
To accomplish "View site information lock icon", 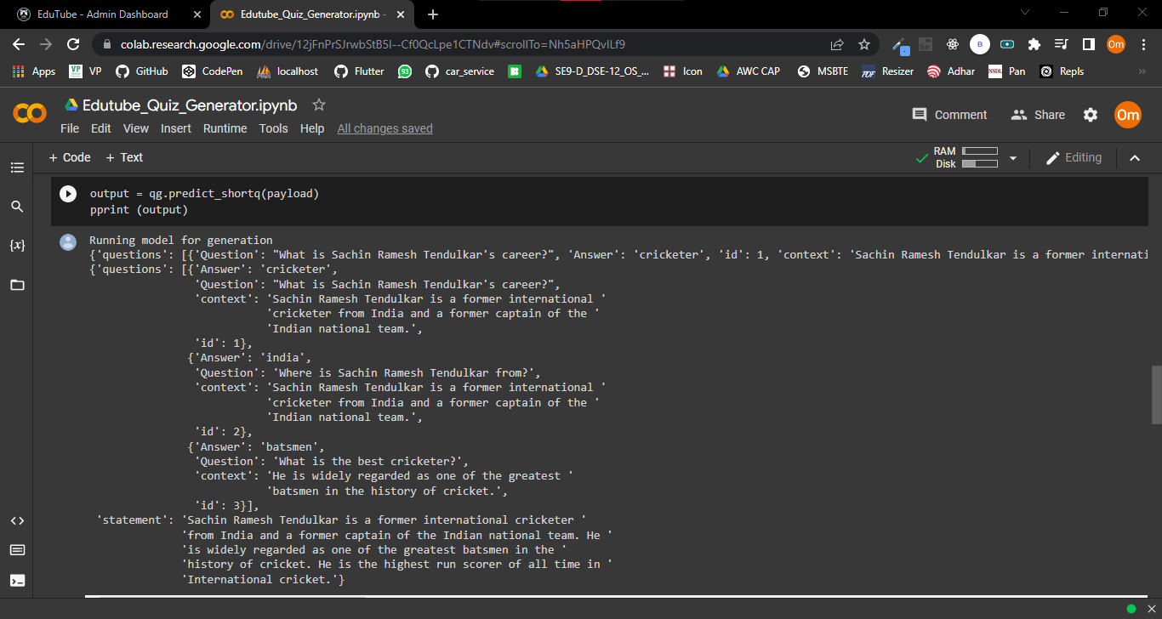I will pos(107,44).
